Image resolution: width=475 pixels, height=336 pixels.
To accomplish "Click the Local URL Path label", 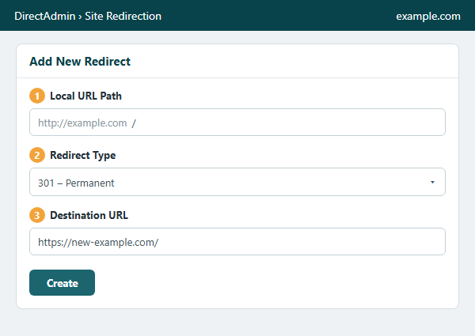I will [x=85, y=96].
